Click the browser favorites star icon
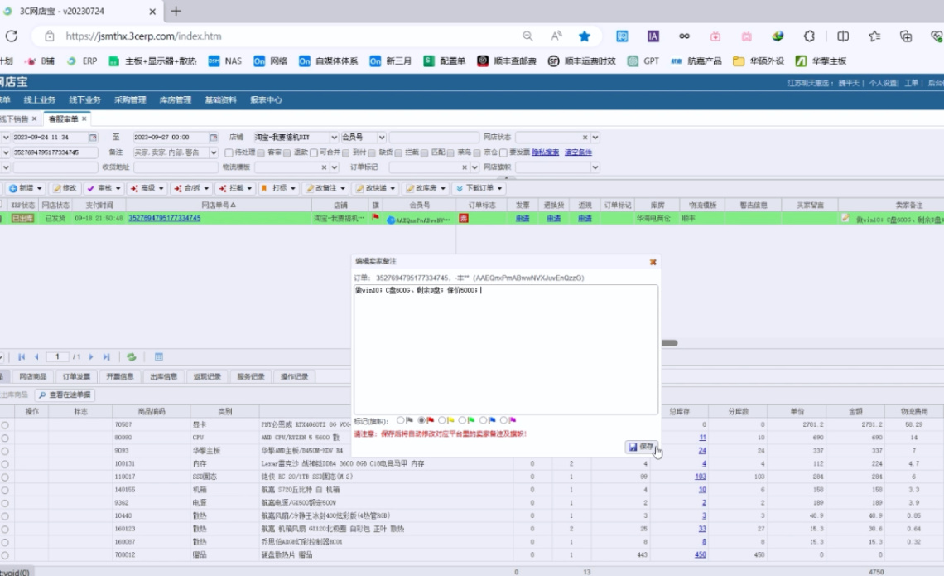Screen dimensions: 944x576 coord(584,36)
